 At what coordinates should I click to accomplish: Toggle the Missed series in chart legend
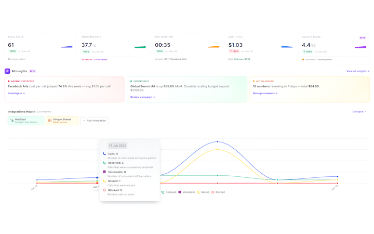[203, 192]
